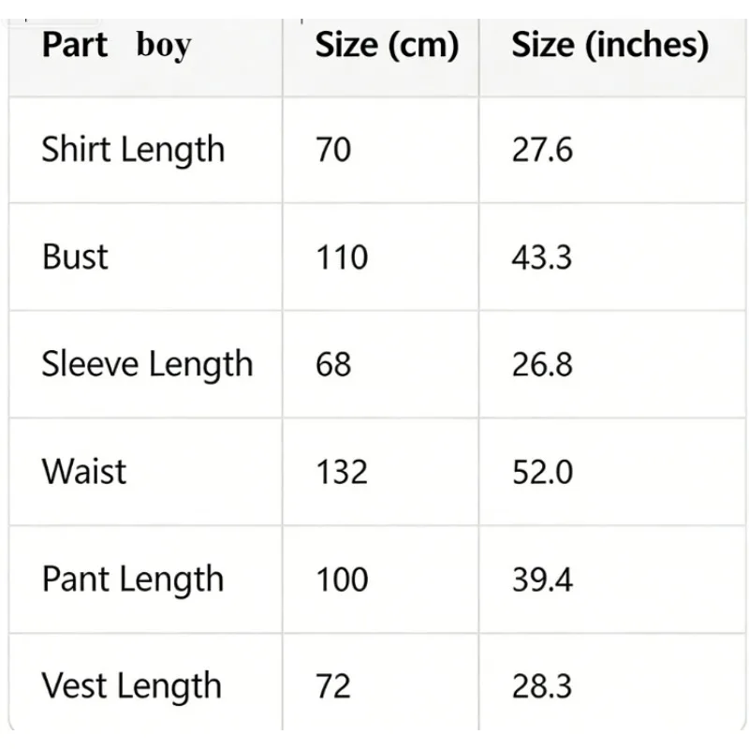
Task: Click the 27.6 inches cell
Action: click(542, 150)
